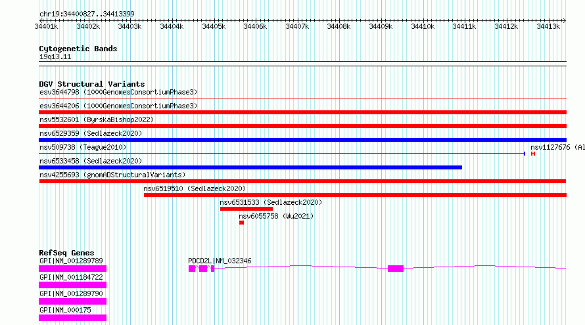Open the Cytogenetic Bands track title
585x325 pixels.
point(78,49)
